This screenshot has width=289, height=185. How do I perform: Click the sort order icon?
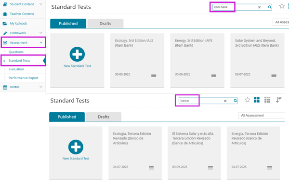coord(278,100)
